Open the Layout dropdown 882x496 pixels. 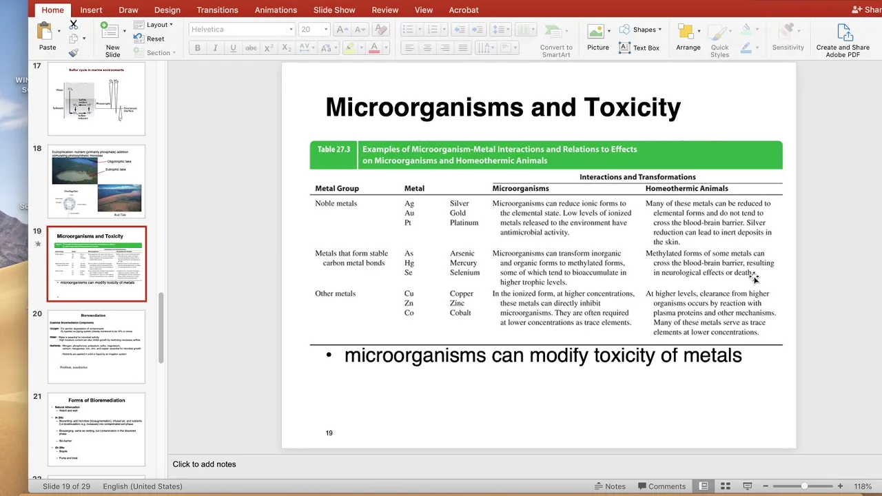click(x=154, y=25)
